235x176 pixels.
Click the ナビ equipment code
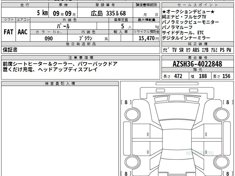pos(166,50)
